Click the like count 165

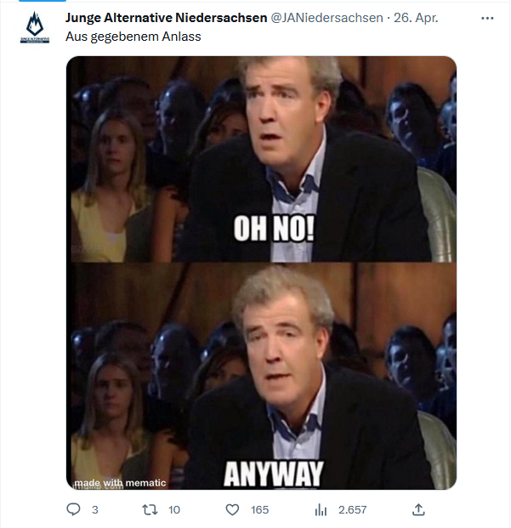(x=260, y=510)
